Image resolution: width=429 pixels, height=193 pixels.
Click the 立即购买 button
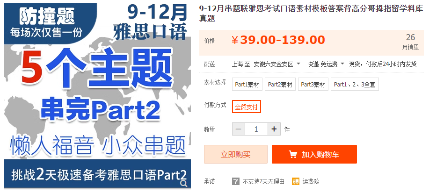click(236, 155)
